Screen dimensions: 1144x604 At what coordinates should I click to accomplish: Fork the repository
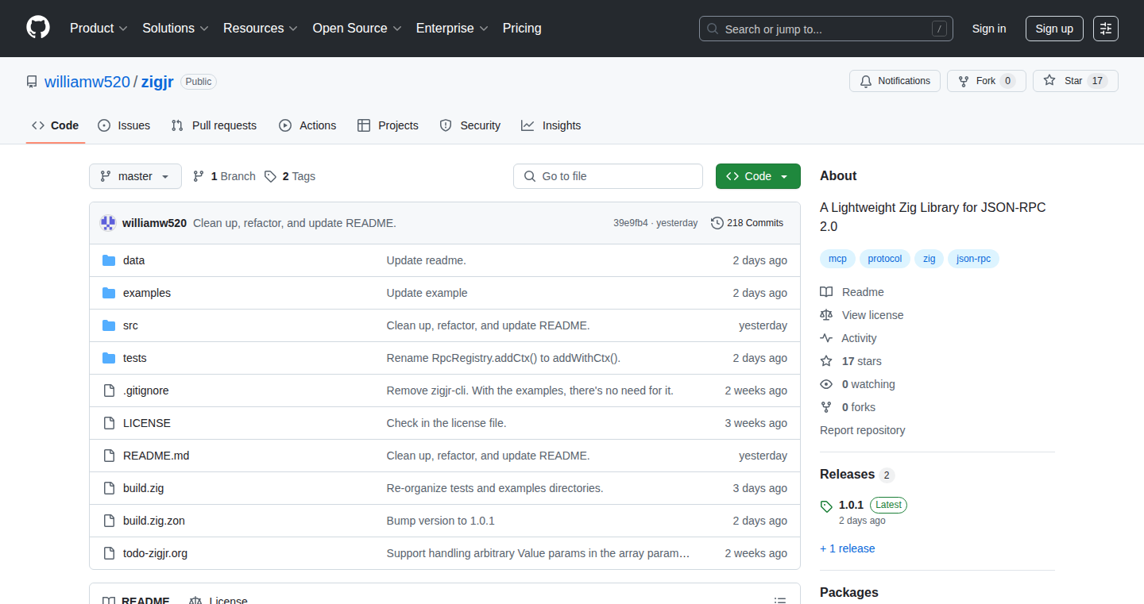pyautogui.click(x=987, y=81)
